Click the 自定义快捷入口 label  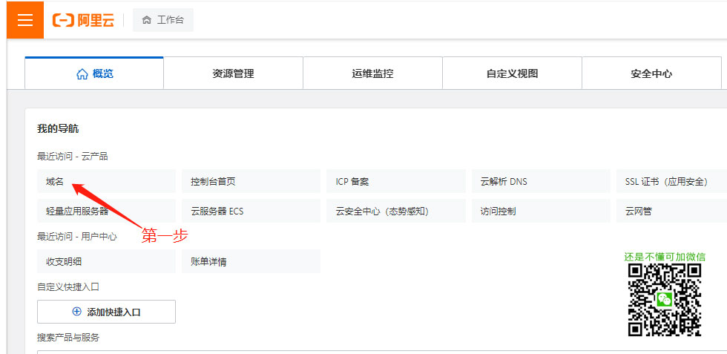(x=68, y=286)
